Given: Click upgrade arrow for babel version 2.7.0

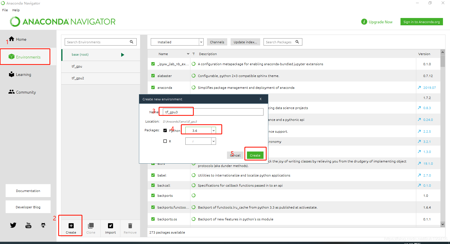Looking at the screenshot, I should coord(419,175).
